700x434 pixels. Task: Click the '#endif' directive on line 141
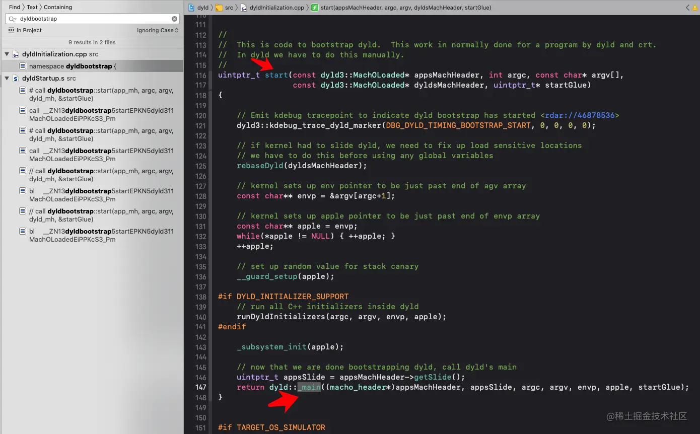(x=232, y=327)
